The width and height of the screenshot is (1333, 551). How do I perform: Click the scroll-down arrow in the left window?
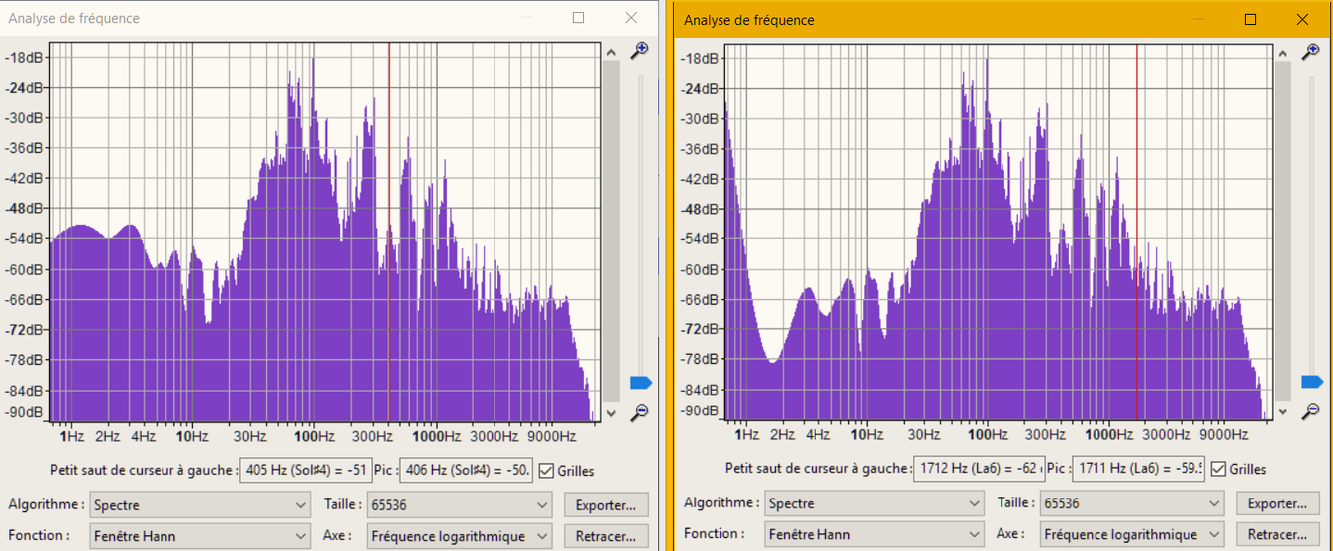coord(611,412)
